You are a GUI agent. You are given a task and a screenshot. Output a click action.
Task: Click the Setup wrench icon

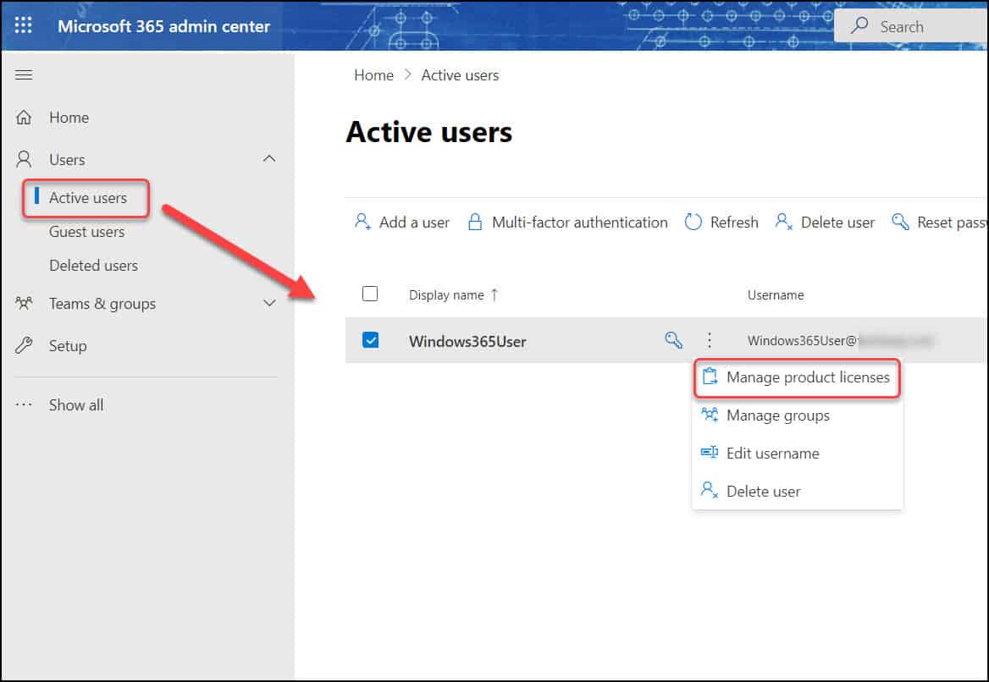24,345
